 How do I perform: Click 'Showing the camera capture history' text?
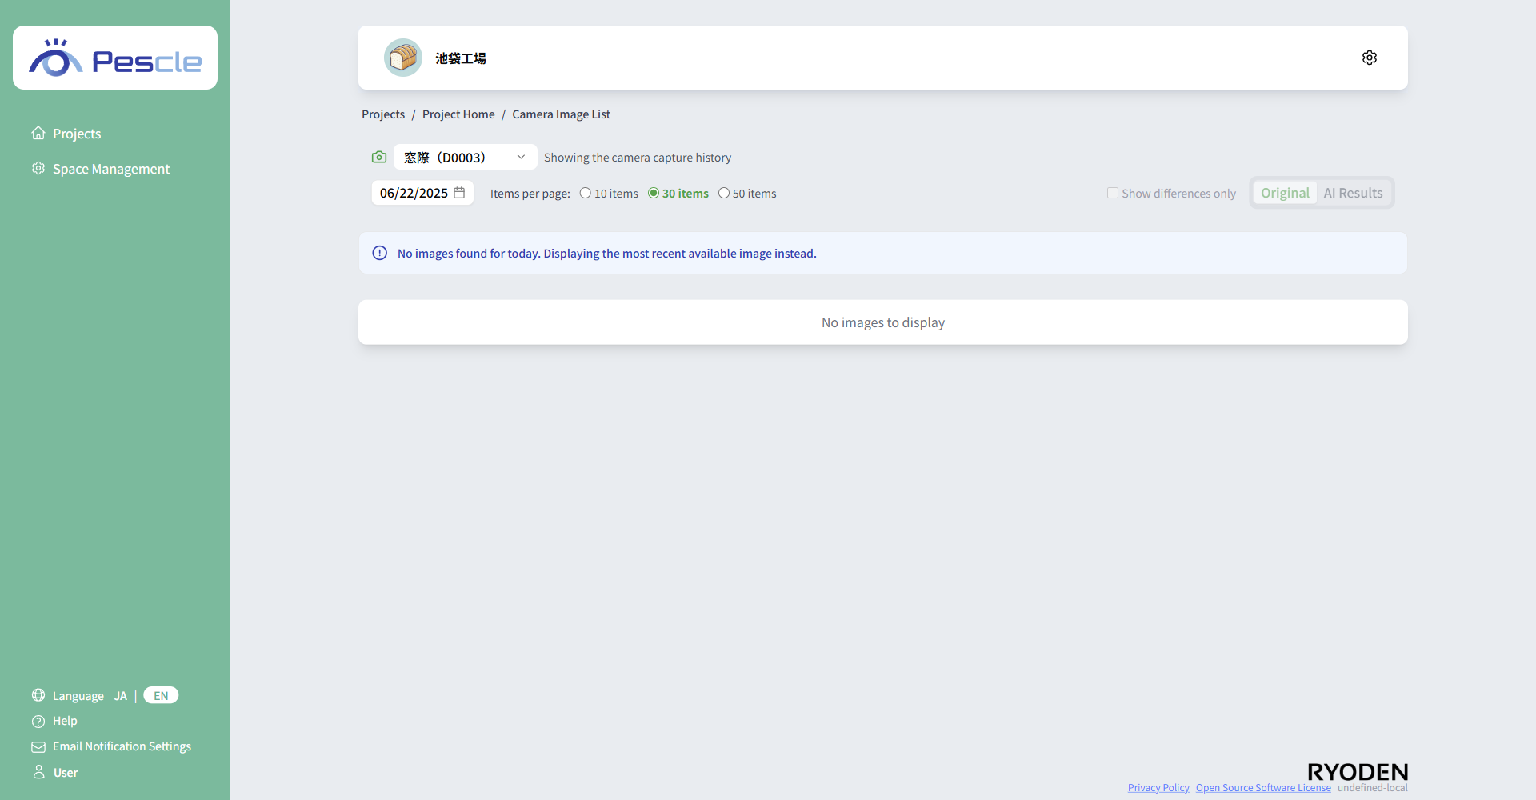638,158
